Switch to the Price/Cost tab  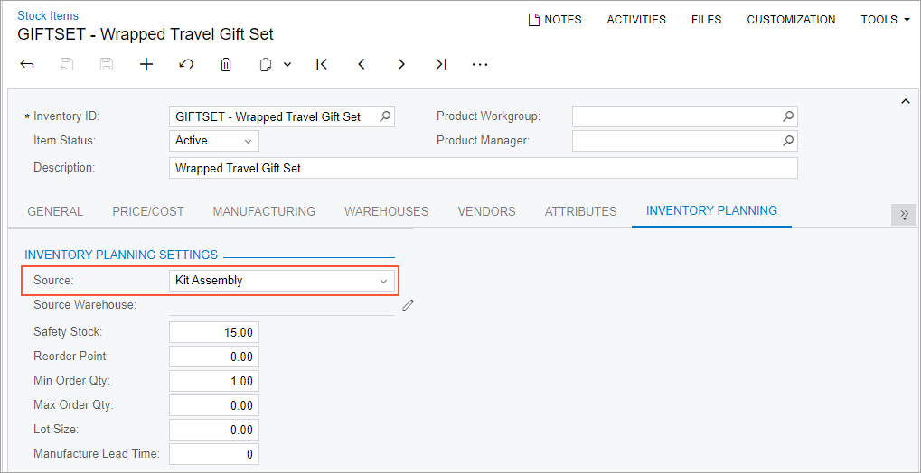point(148,211)
